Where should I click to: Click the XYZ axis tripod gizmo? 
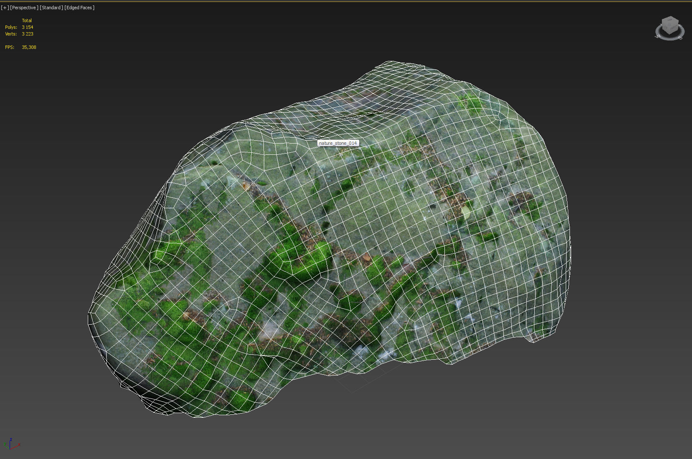[11, 444]
